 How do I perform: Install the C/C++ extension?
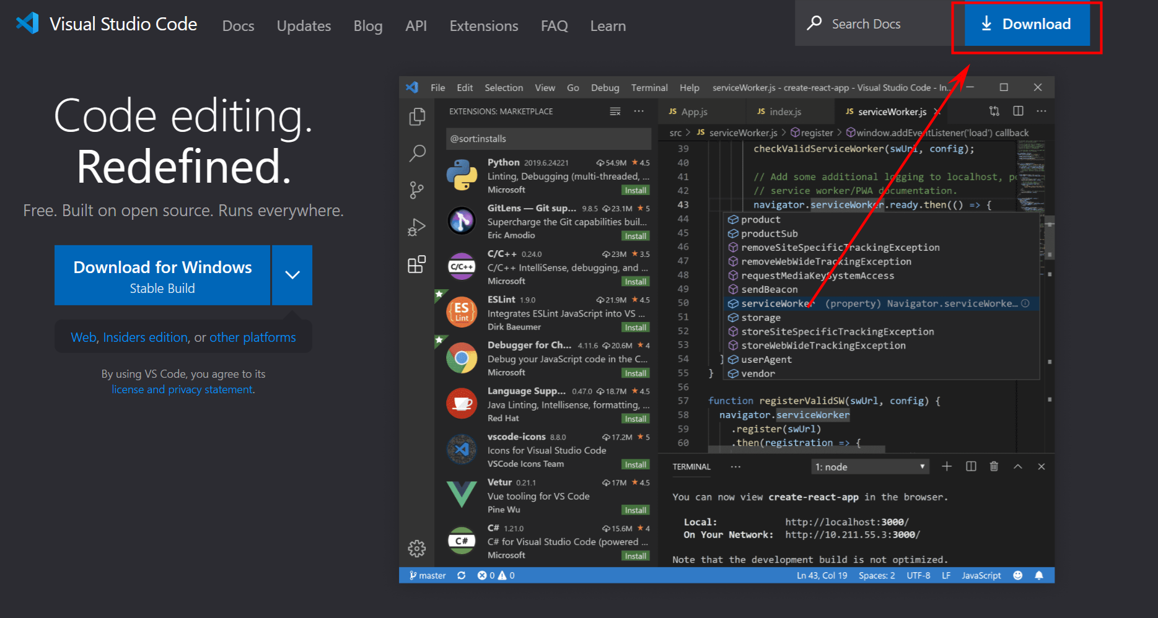click(x=636, y=282)
